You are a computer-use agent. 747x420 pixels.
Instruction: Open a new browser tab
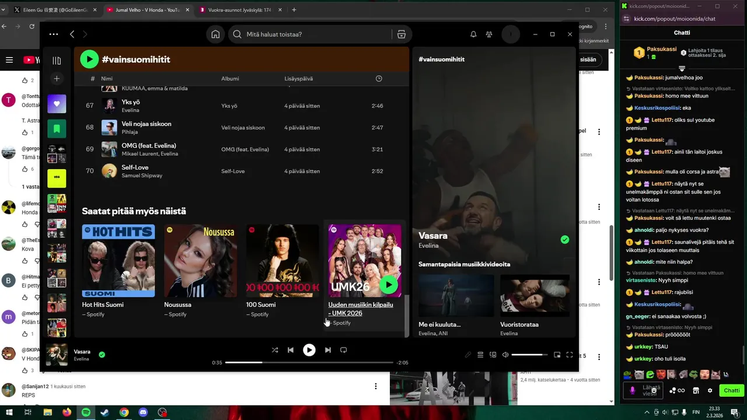(x=294, y=10)
